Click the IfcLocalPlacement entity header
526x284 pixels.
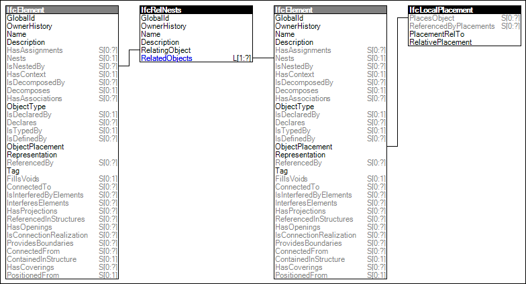(x=464, y=10)
